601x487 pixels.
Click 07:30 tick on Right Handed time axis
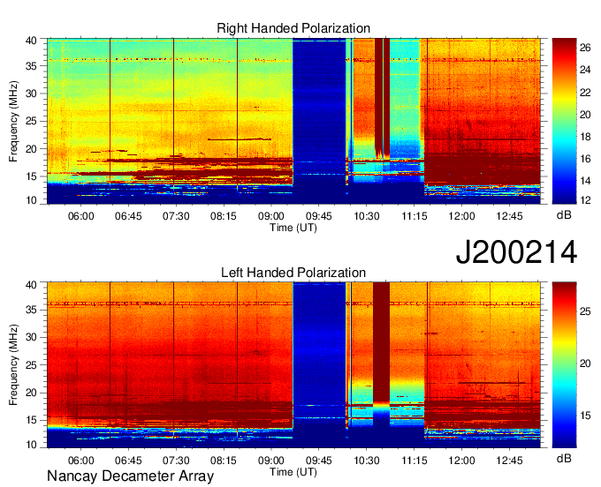pos(176,216)
